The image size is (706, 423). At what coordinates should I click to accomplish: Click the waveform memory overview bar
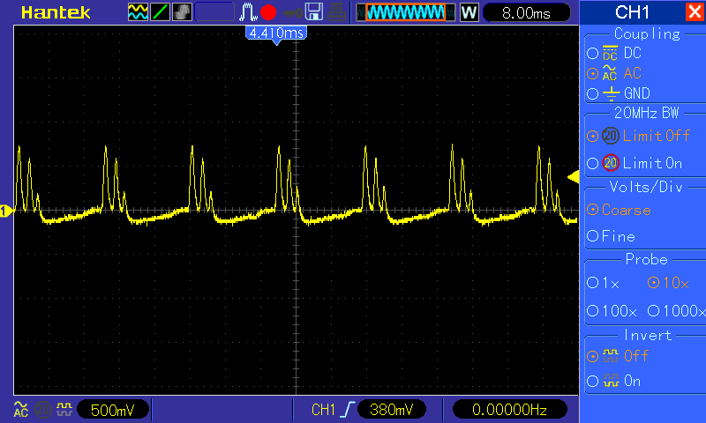(406, 12)
